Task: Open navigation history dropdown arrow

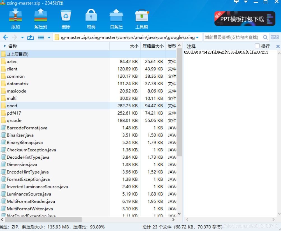Action: tap(22, 38)
